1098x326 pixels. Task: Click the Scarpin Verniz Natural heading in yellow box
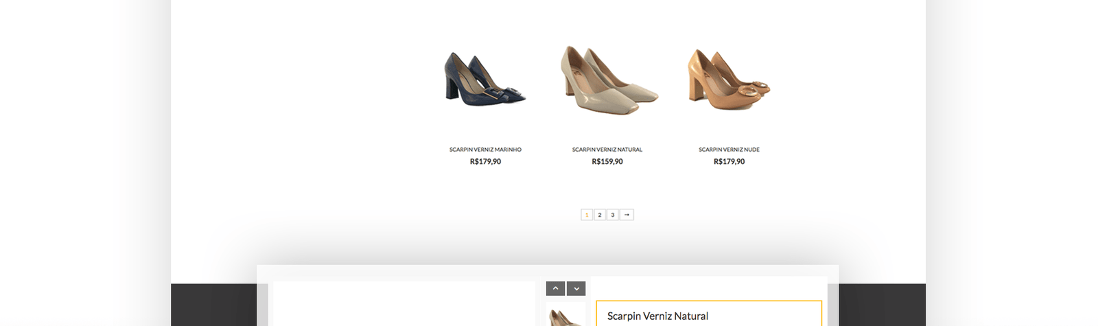click(657, 316)
